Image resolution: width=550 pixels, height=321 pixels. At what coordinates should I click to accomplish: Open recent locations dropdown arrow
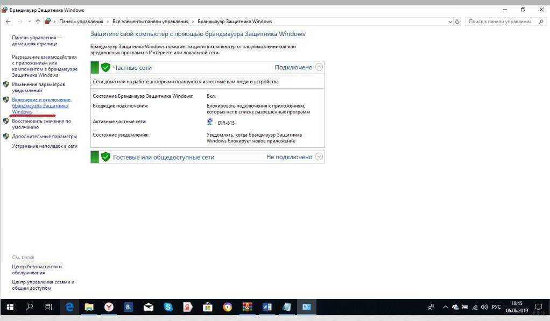click(x=29, y=22)
